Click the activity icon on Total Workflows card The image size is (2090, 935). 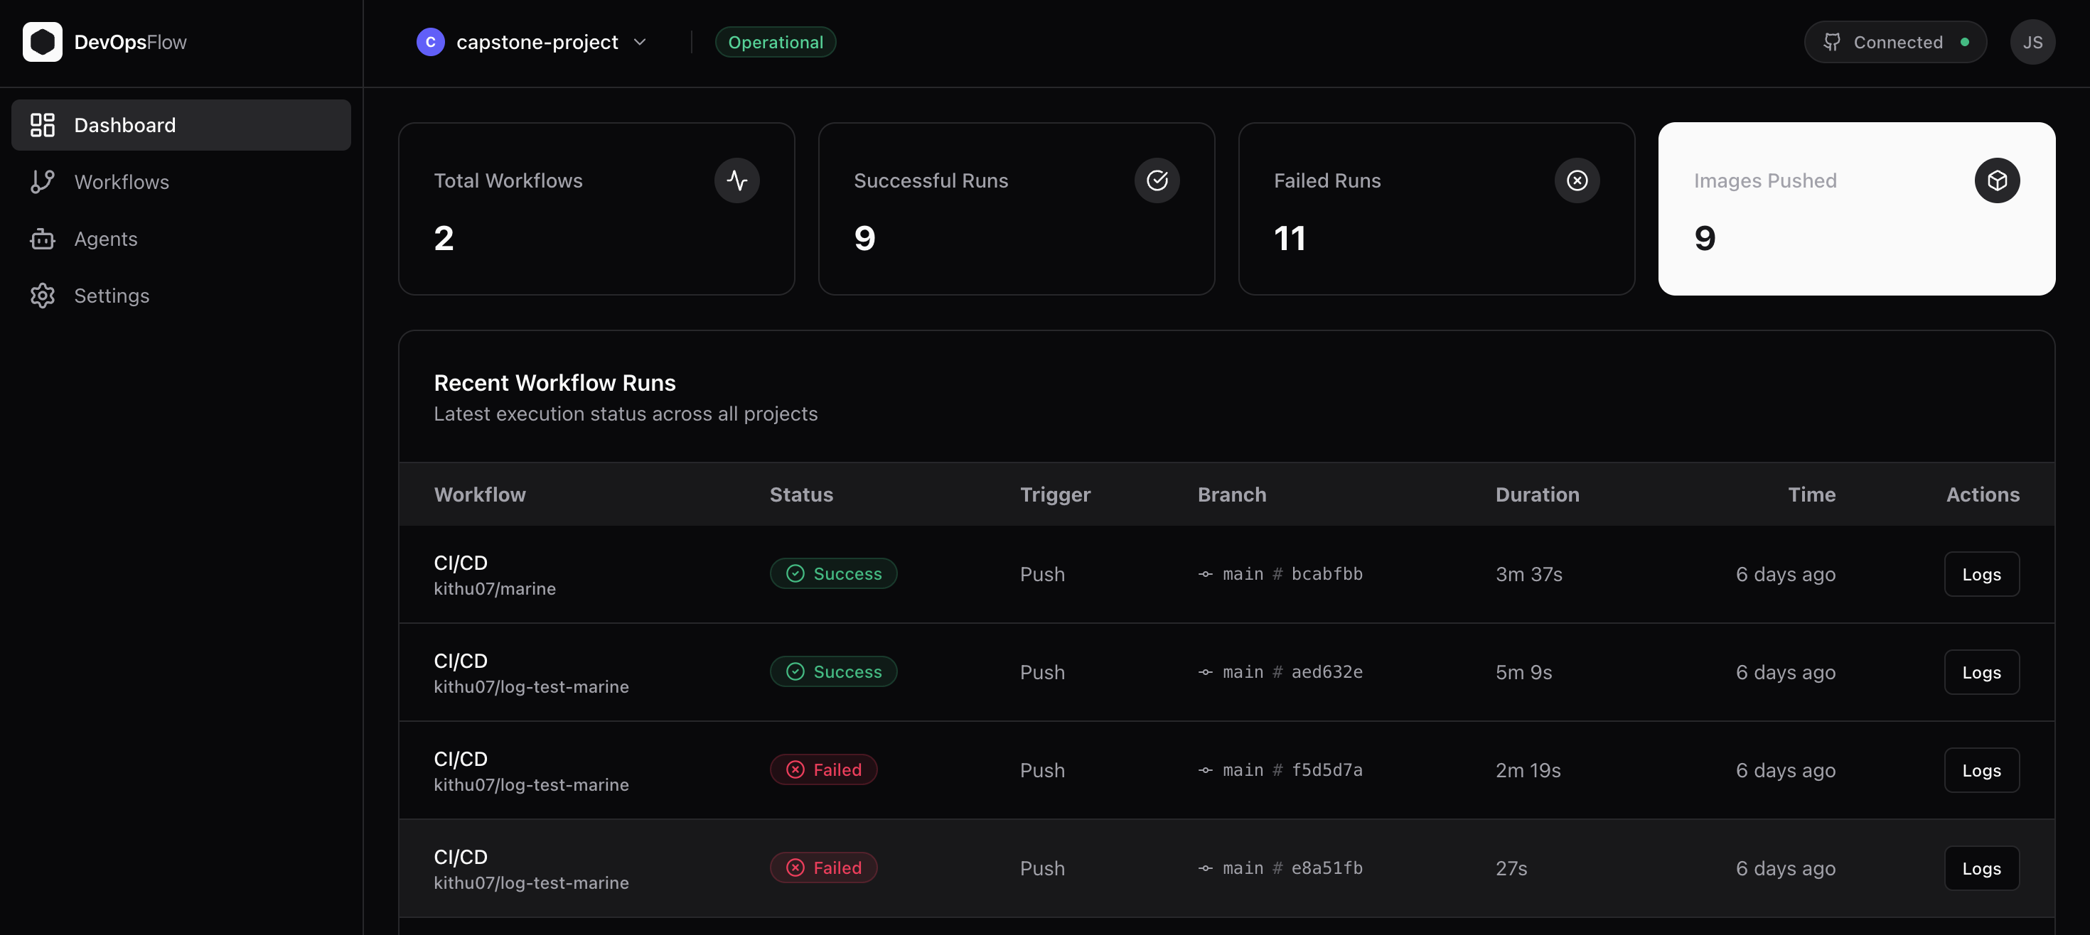(736, 180)
